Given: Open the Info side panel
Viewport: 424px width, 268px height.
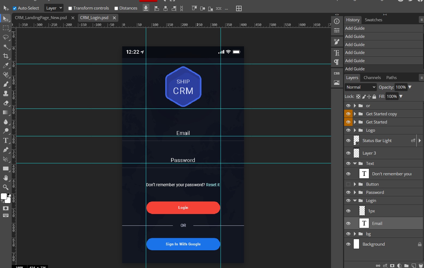Looking at the screenshot, I should pos(337,21).
